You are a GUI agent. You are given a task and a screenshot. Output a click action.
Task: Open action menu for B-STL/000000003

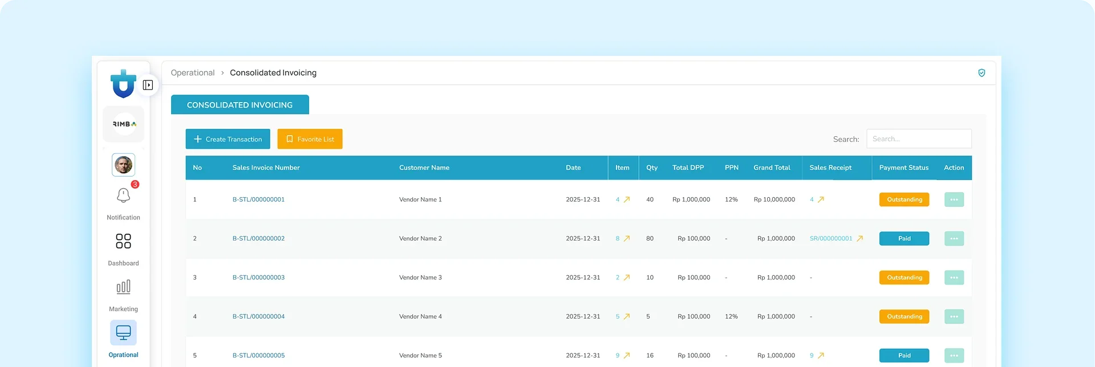coord(954,278)
